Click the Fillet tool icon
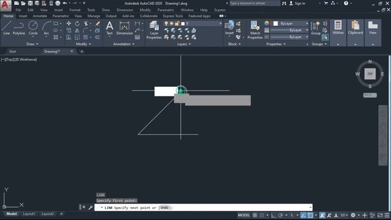The height and width of the screenshot is (220, 391). point(86,31)
